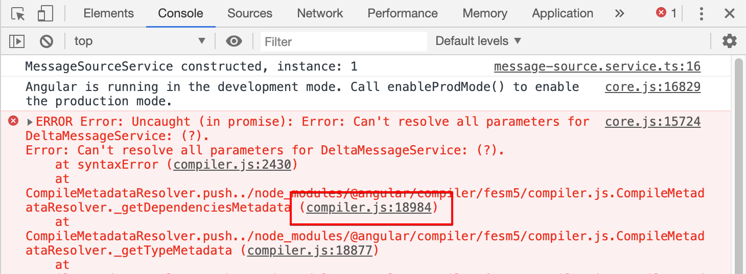The height and width of the screenshot is (274, 746).
Task: Expand the ERROR message disclosure triangle
Action: point(30,122)
